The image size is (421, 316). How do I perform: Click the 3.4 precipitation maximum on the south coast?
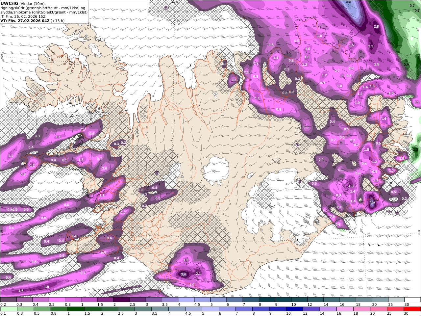(184, 274)
